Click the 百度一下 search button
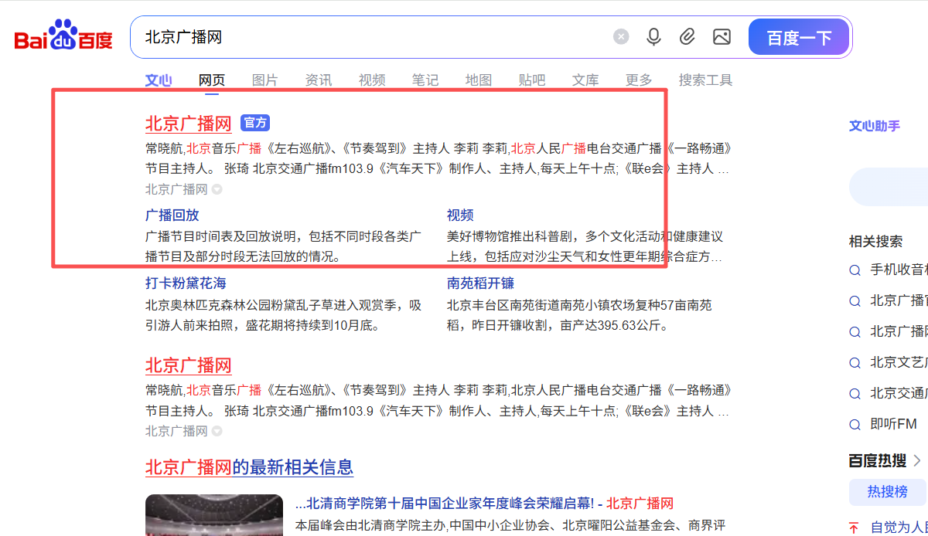928x536 pixels. (x=799, y=36)
